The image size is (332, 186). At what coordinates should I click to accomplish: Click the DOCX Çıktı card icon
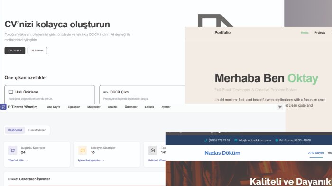point(106,92)
